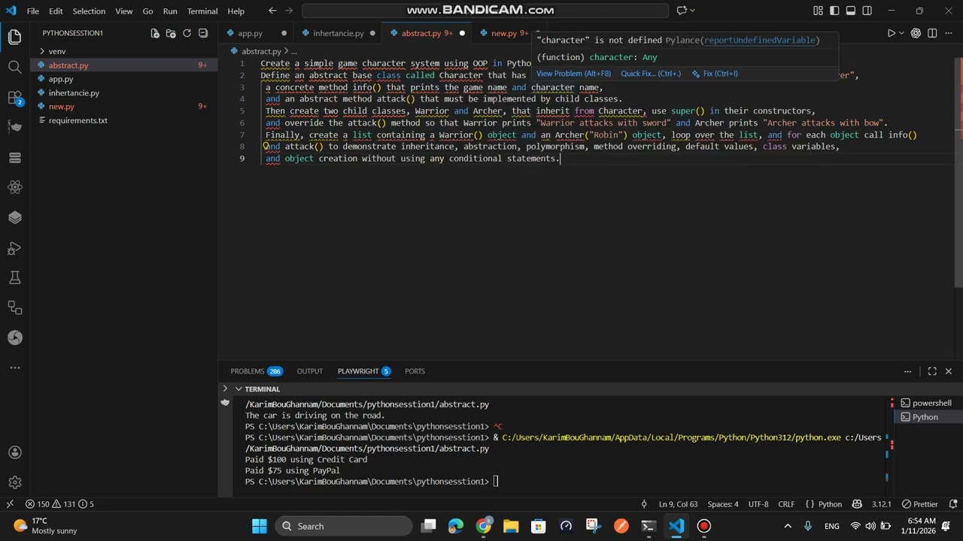Create a new file in PYTHONSESSTION1 explorer
963x541 pixels.
155,33
